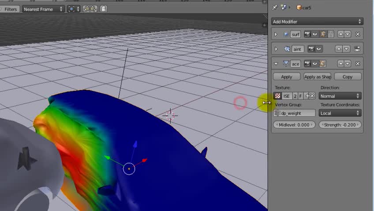Toggle render camera for ace modifier

307,64
